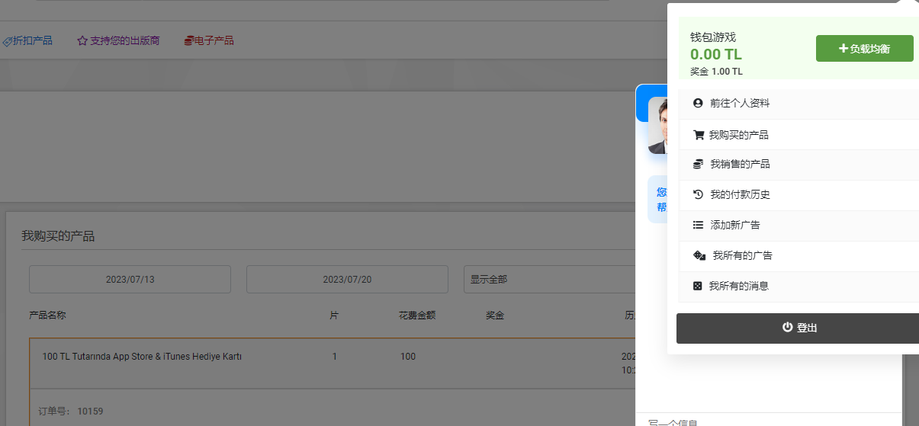
Task: Click the chat agent avatar photo
Action: 657,126
